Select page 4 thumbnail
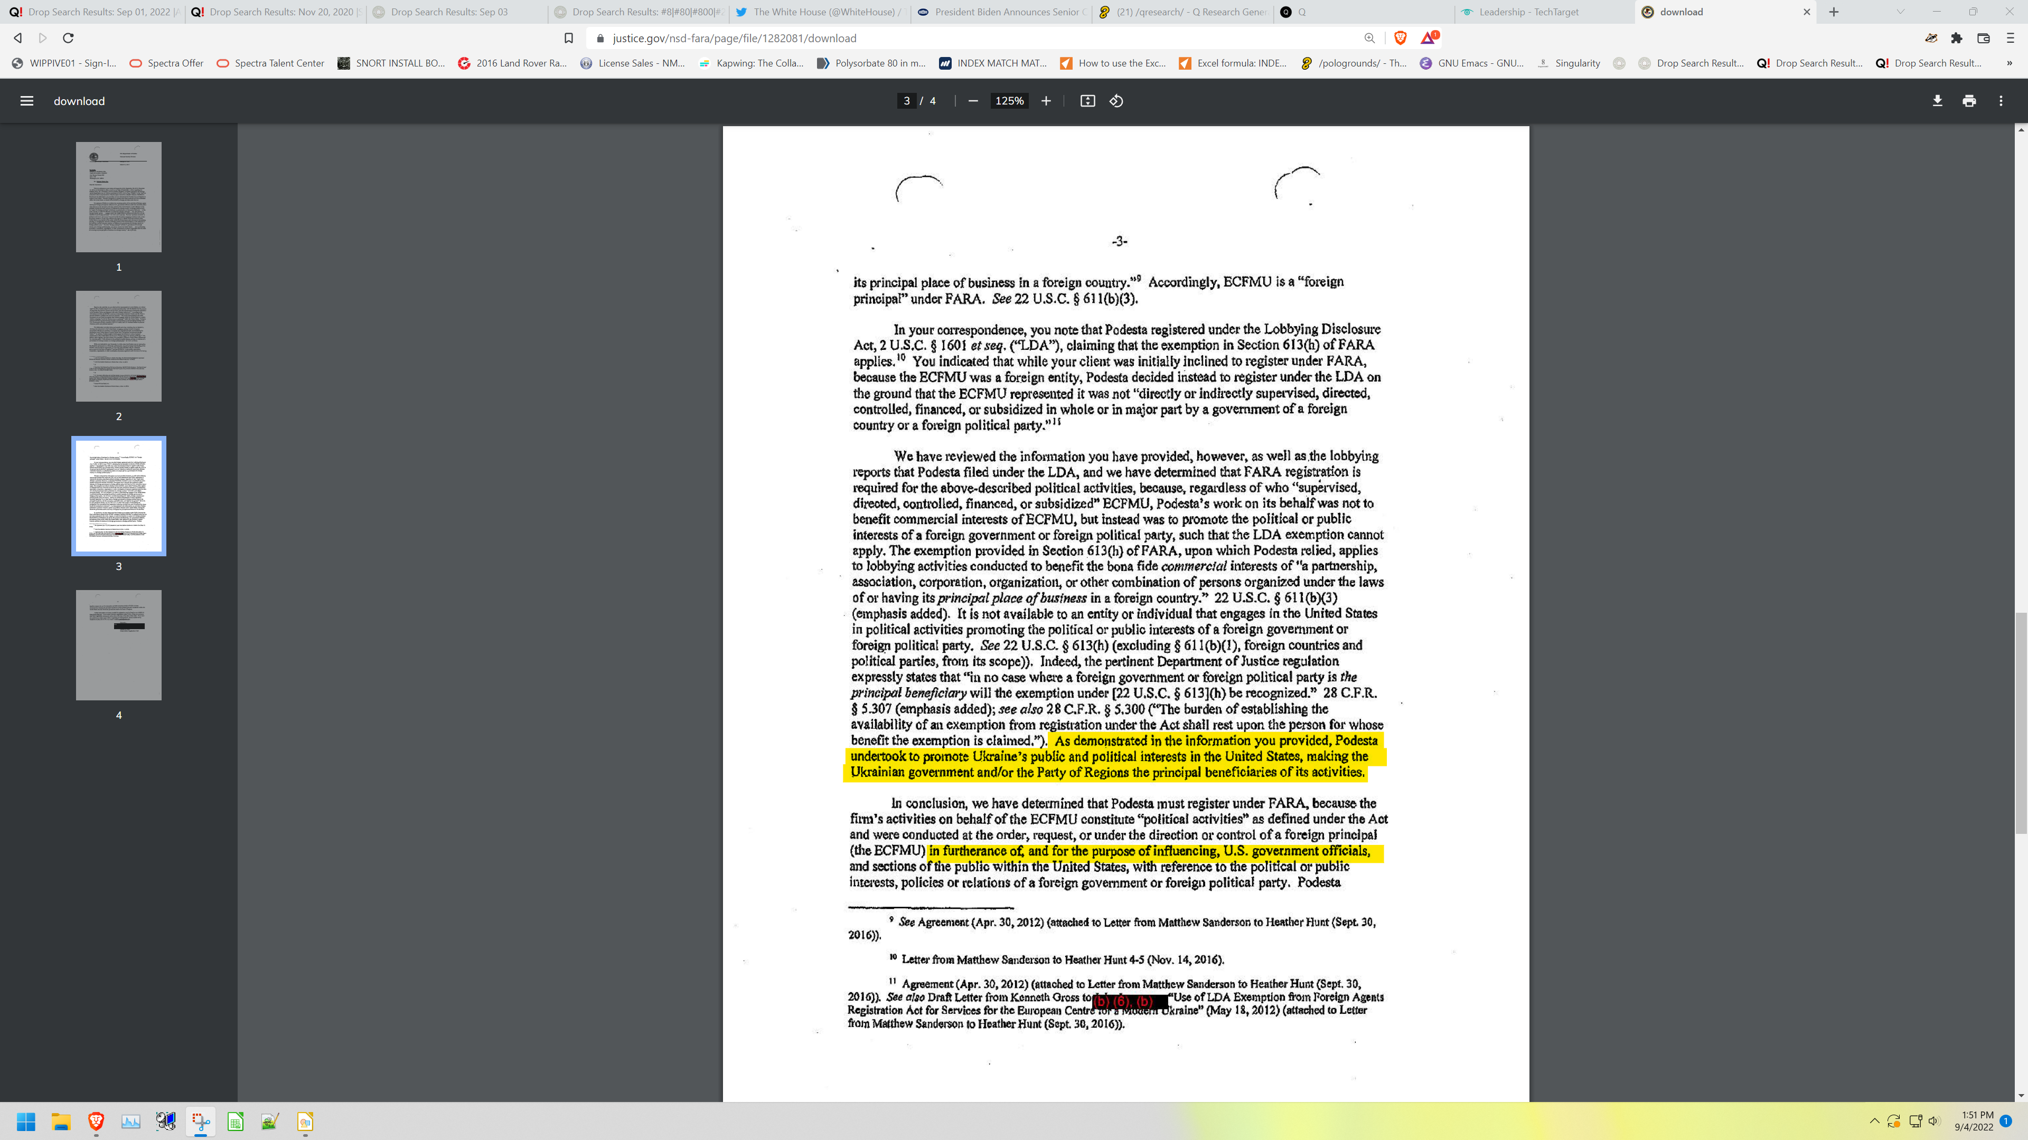2028x1140 pixels. click(x=119, y=645)
